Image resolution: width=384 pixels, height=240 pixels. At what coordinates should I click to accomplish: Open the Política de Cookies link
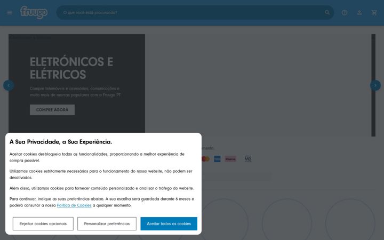pyautogui.click(x=74, y=205)
